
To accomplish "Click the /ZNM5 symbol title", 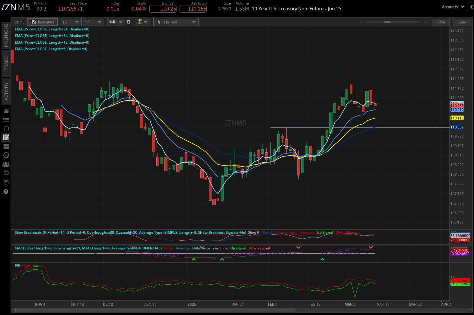I will (16, 7).
